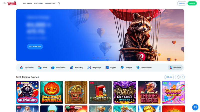Show previous Best Casino Games

(x=177, y=77)
